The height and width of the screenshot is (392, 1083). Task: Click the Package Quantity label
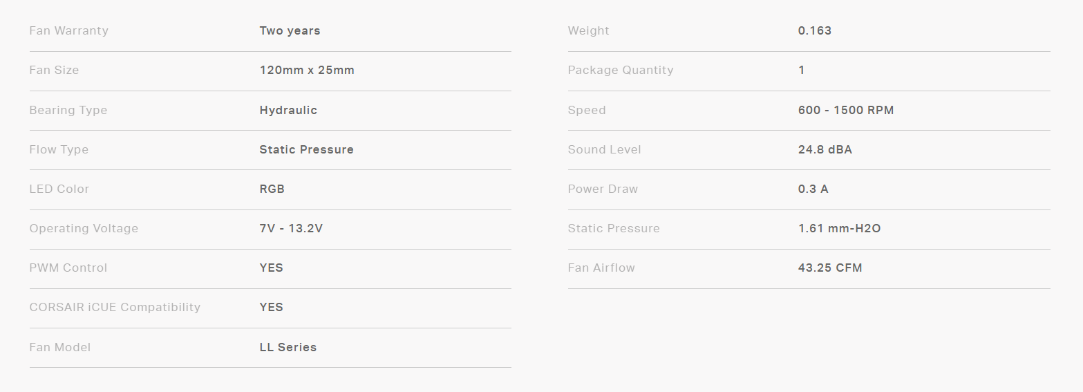(x=620, y=71)
